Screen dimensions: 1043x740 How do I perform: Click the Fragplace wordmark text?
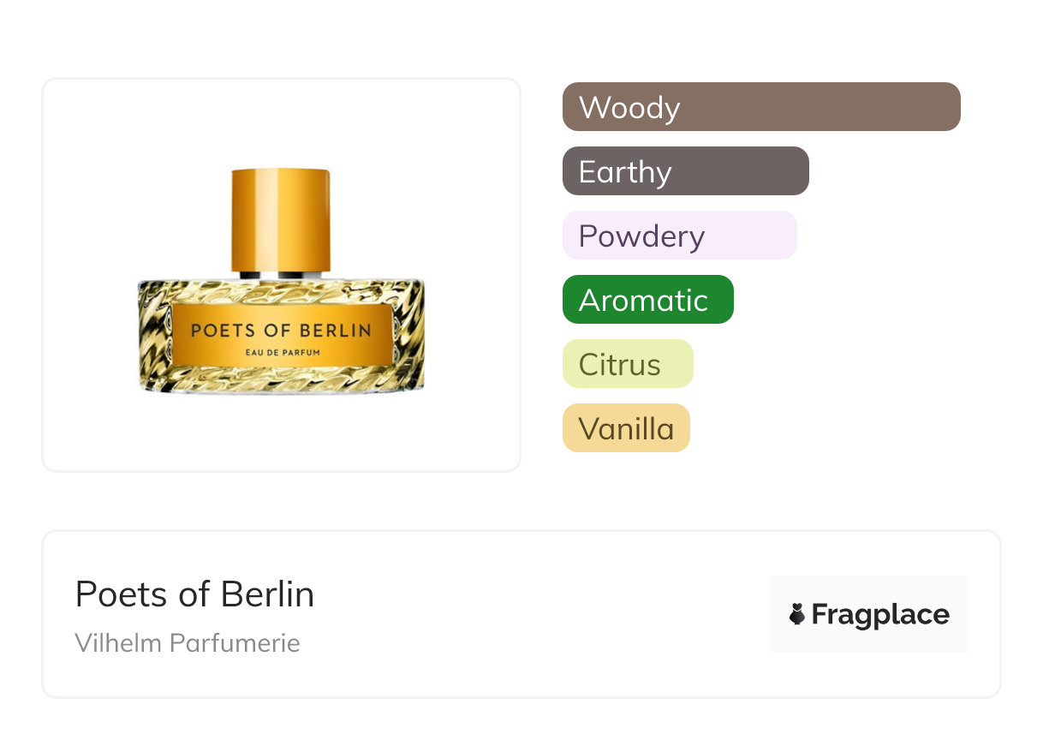[880, 615]
